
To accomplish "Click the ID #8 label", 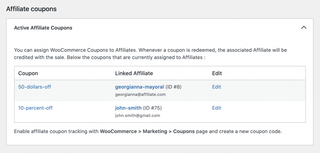I will pyautogui.click(x=173, y=87).
